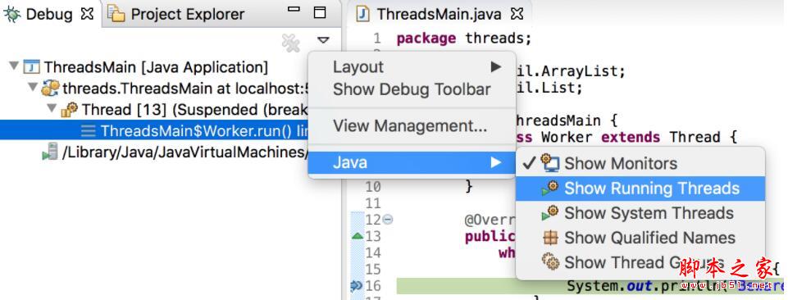
Task: Open the Layout submenu
Action: pos(412,67)
